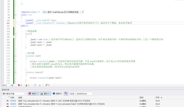Sort by the 项目 column header
Screen dimensions: 184x107
pos(142,97)
